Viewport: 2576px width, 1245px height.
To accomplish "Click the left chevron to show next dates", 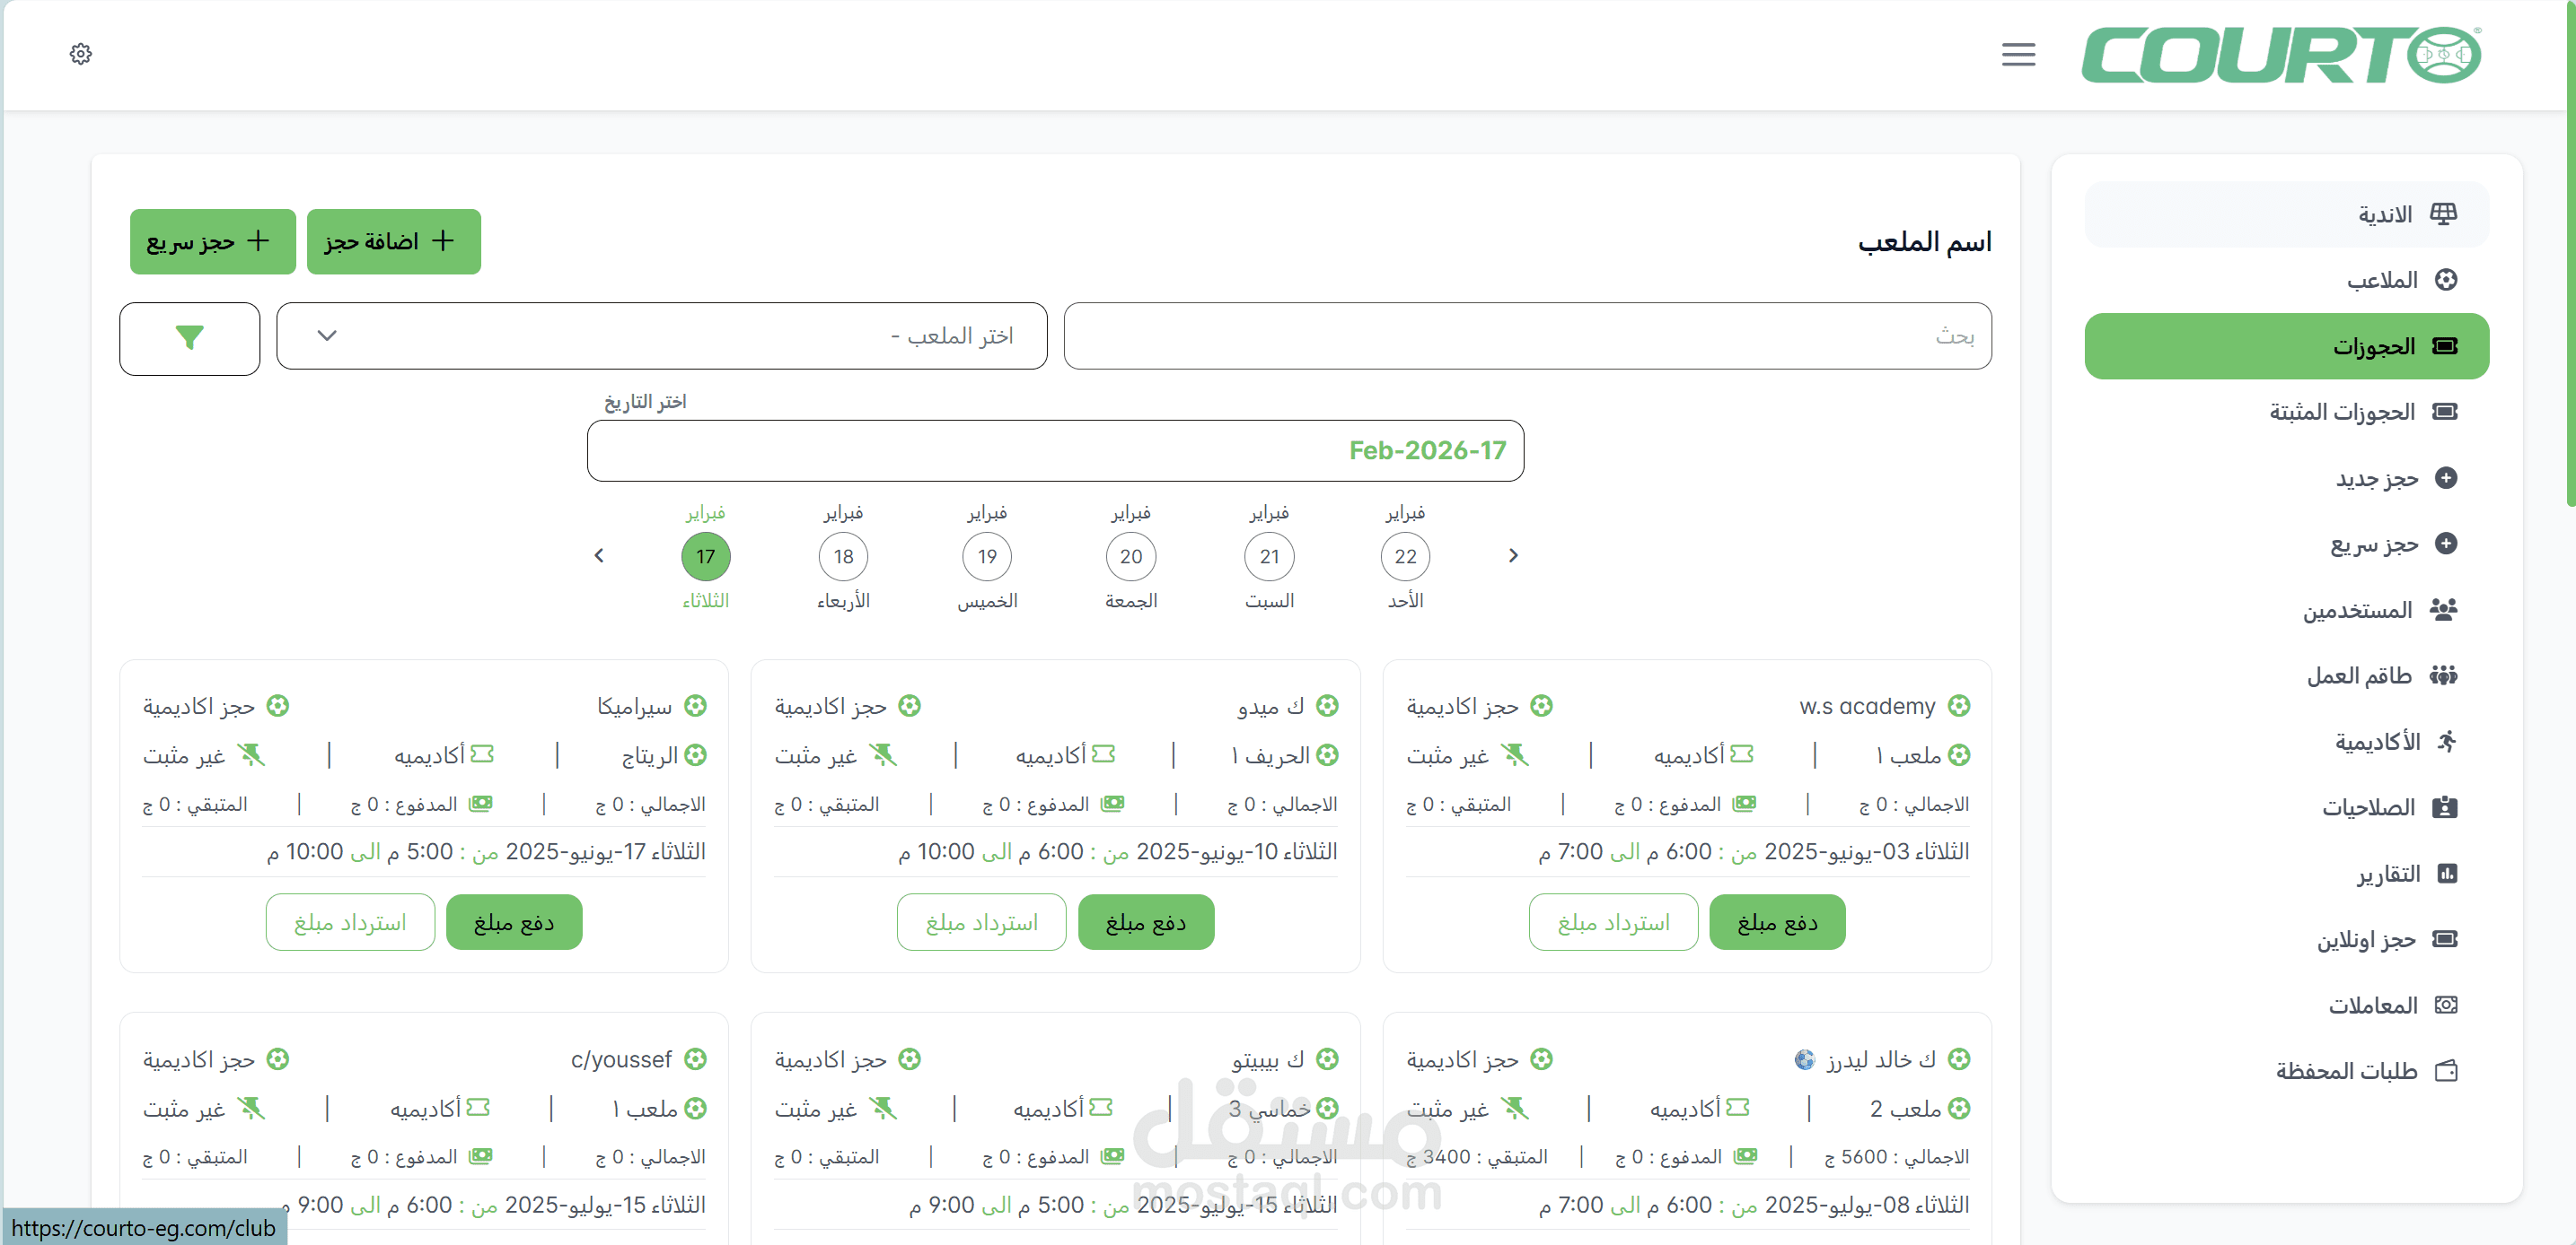I will 598,555.
